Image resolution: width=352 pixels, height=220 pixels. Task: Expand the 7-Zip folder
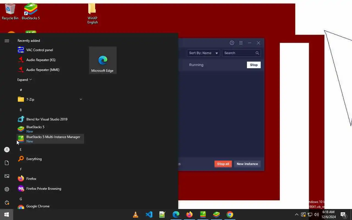(x=50, y=100)
